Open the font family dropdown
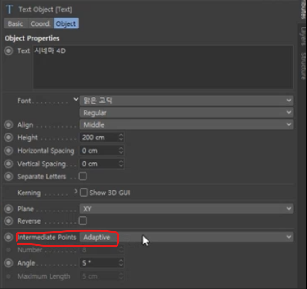307x289 pixels. point(186,101)
